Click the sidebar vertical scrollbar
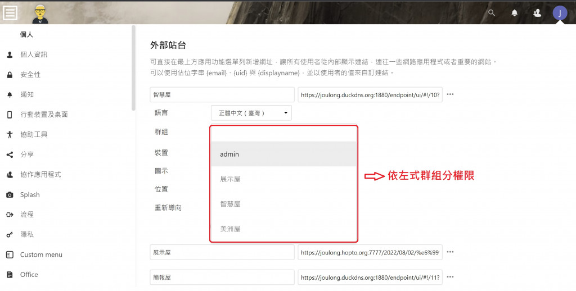576x291 pixels. [x=134, y=68]
